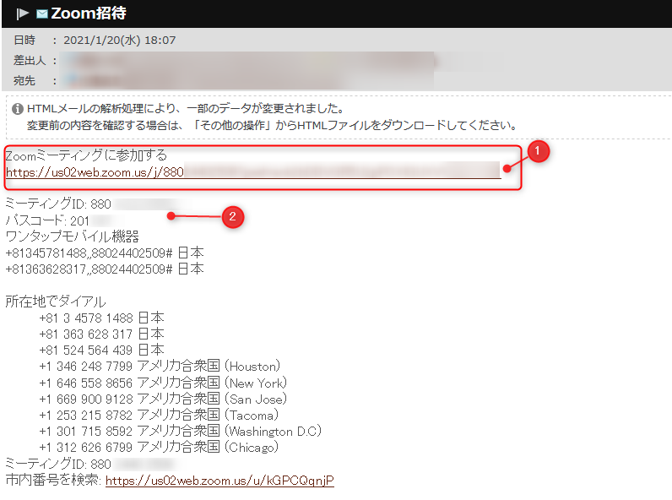This screenshot has width=672, height=500.
Task: Click dial-in number +81 363 628 317 日本
Action: pos(101,334)
